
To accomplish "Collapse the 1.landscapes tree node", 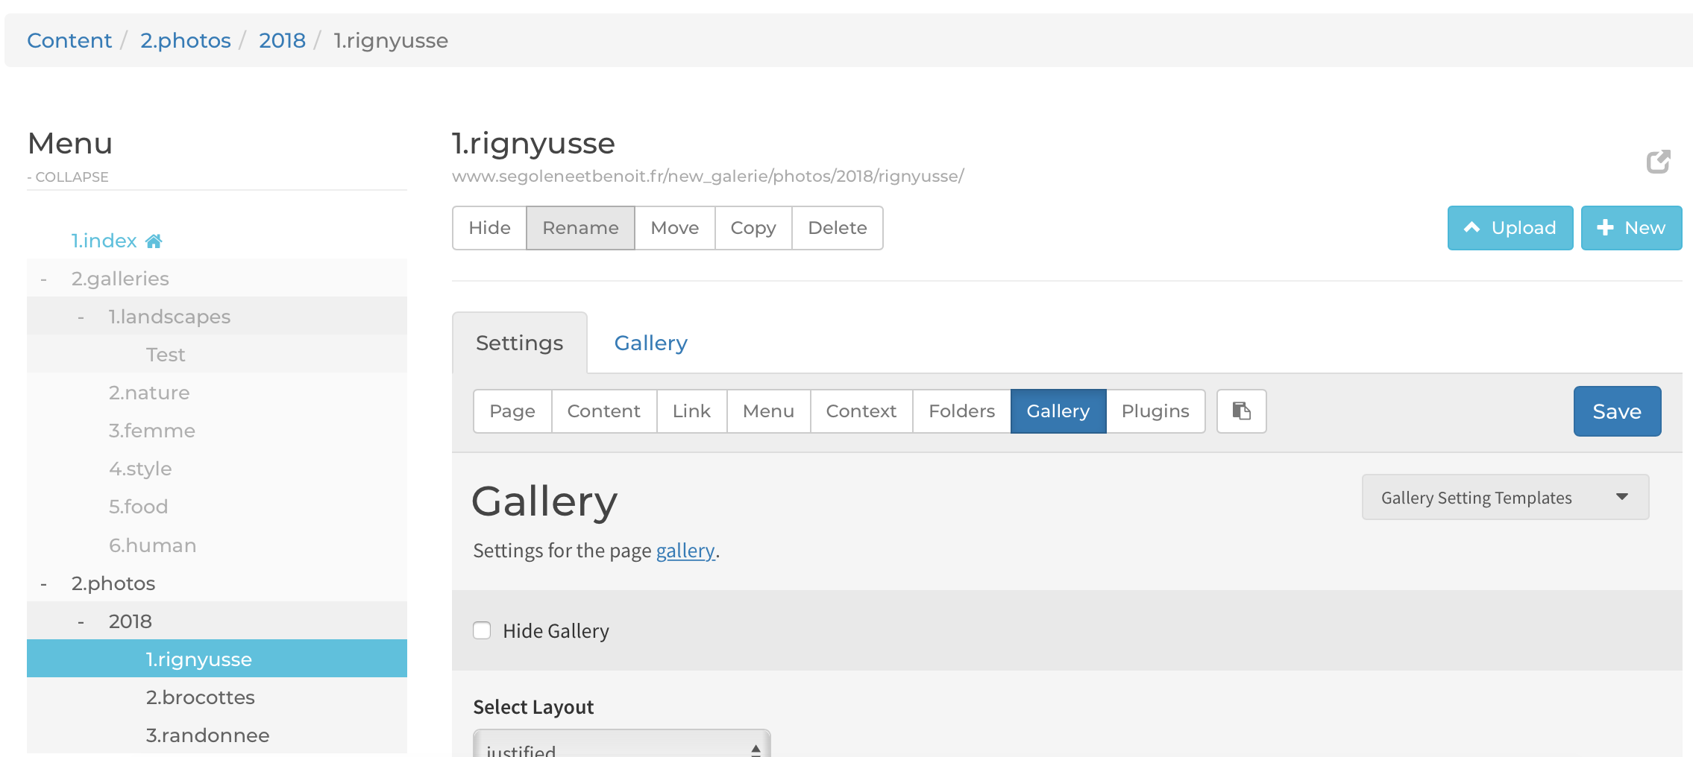I will coord(81,317).
